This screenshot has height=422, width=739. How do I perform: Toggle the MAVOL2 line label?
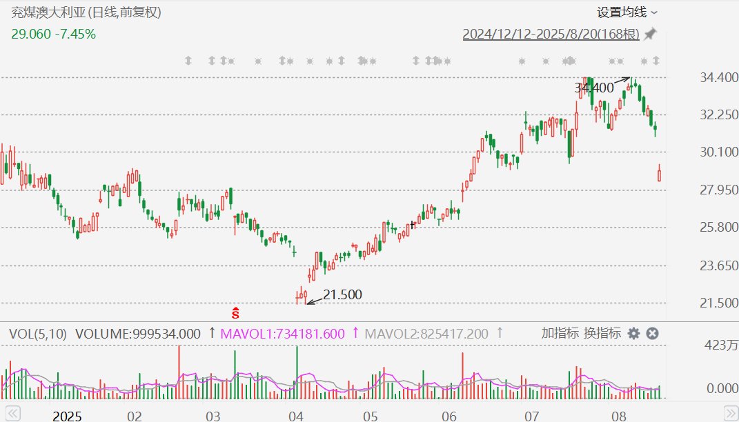pyautogui.click(x=426, y=334)
